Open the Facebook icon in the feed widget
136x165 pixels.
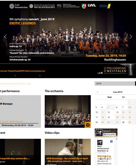(x=111, y=141)
